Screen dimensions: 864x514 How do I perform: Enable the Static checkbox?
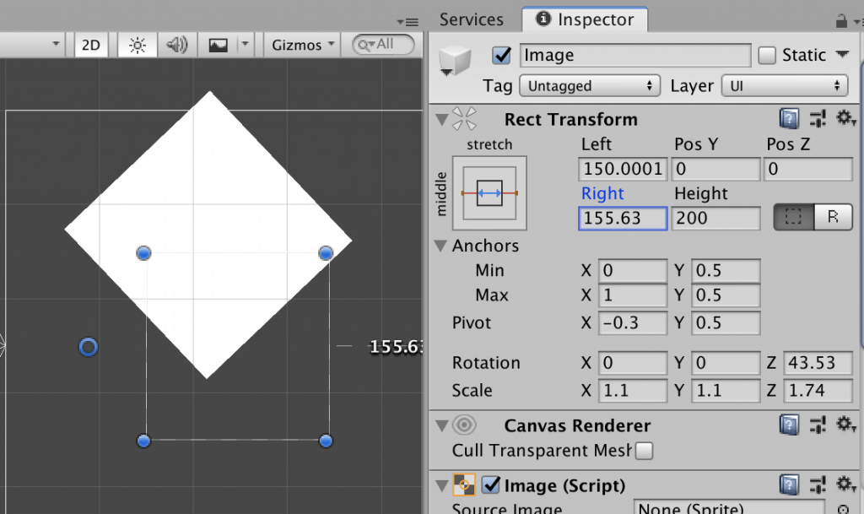[x=767, y=55]
